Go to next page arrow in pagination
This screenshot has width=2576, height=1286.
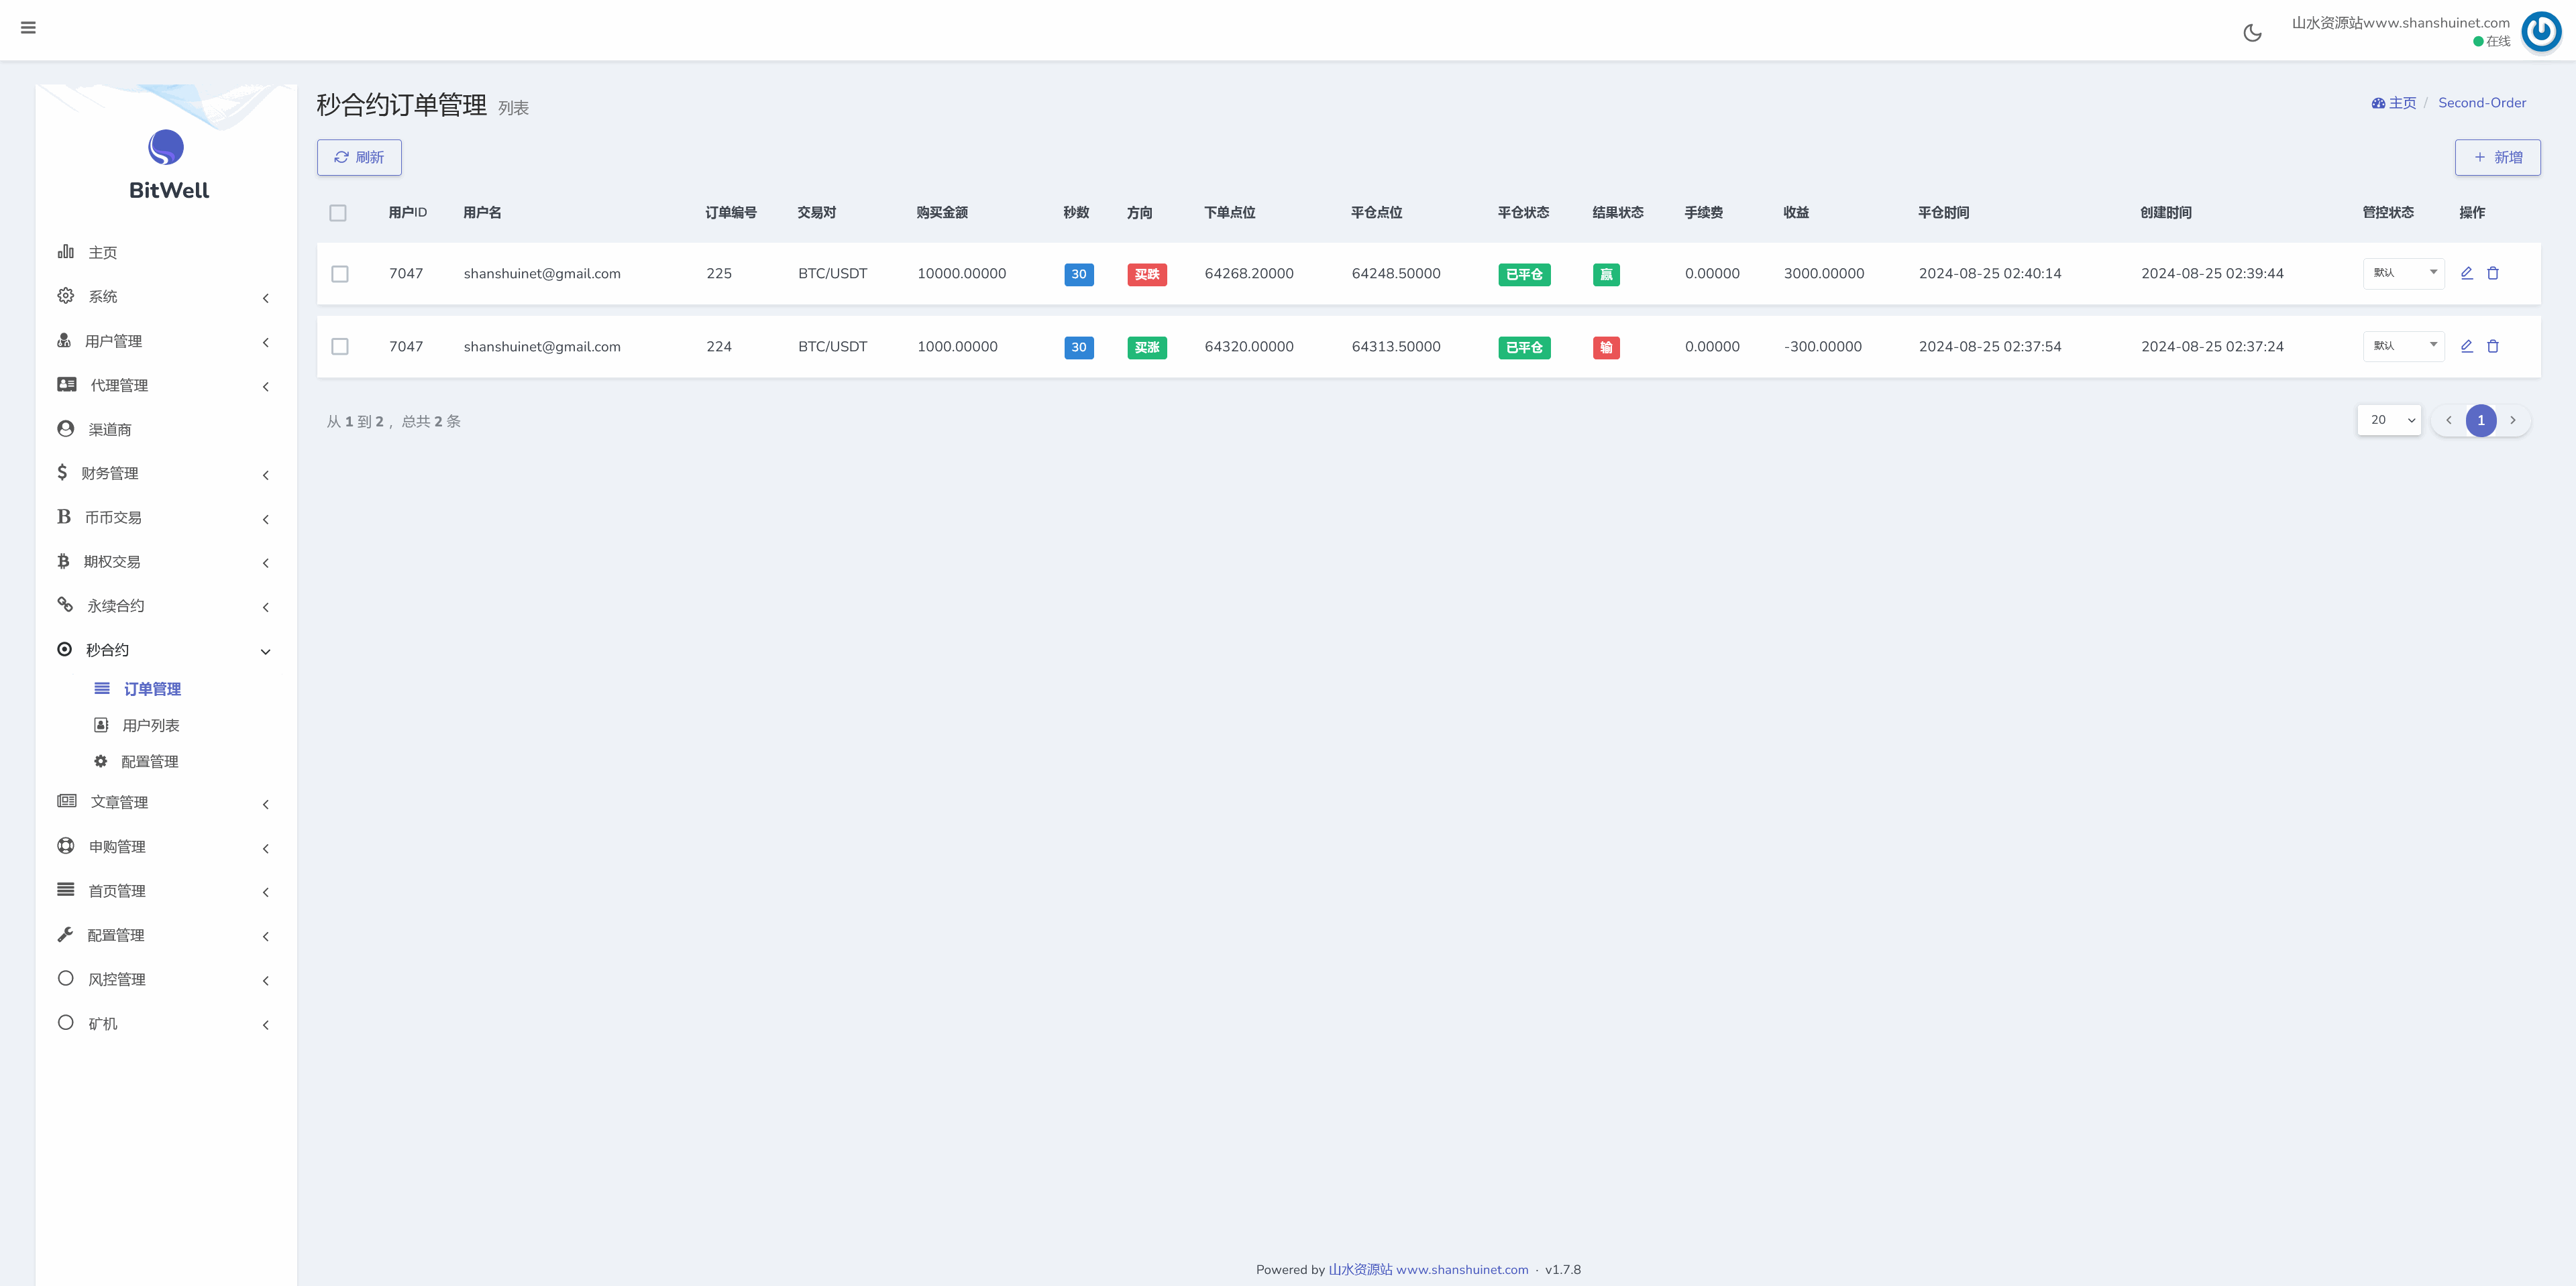2512,420
